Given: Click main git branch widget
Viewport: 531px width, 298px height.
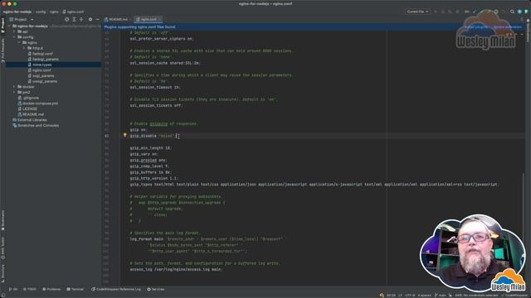Looking at the screenshot, I should (x=441, y=296).
